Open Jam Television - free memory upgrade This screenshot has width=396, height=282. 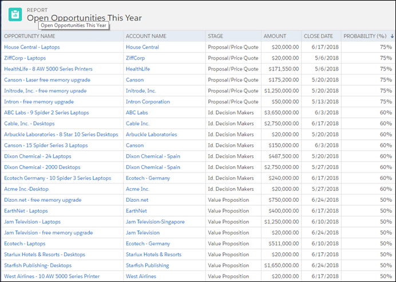(49, 233)
